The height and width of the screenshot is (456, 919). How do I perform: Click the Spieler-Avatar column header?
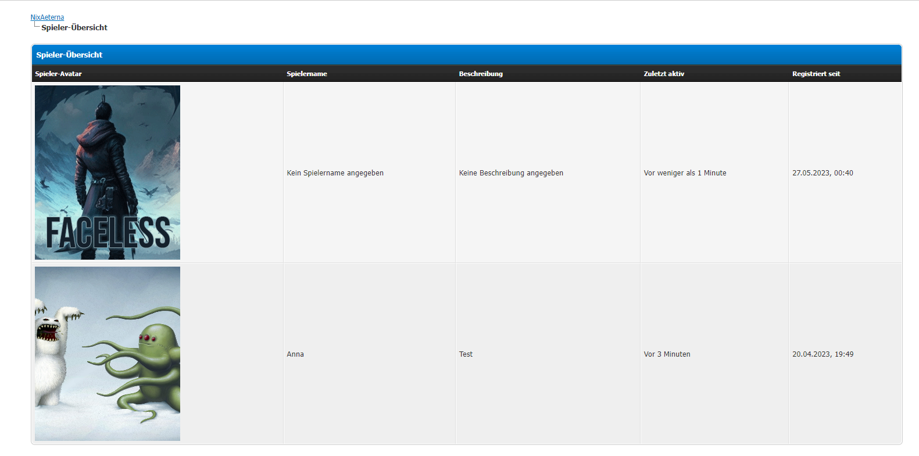point(58,74)
